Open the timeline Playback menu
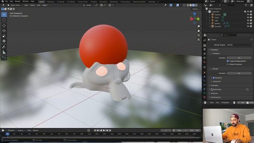Viewport: 254px width, 143px height. pyautogui.click(x=12, y=130)
